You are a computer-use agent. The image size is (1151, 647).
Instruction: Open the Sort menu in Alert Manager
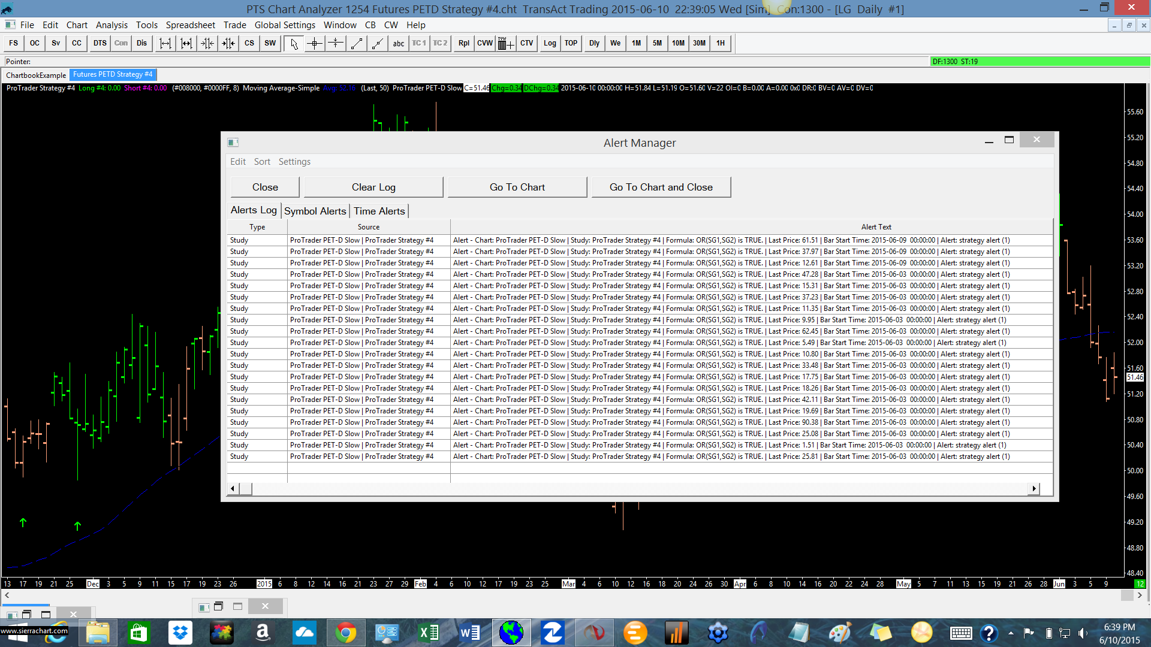[262, 162]
